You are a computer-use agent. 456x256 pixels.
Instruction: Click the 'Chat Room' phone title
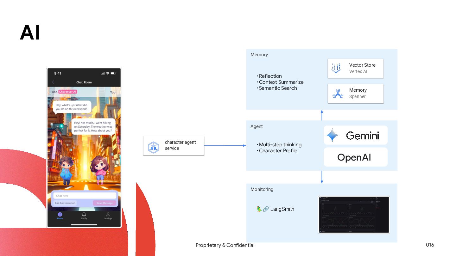tap(84, 82)
